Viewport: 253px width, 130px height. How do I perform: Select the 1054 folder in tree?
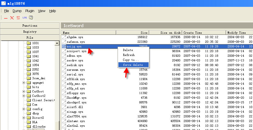click(x=35, y=65)
